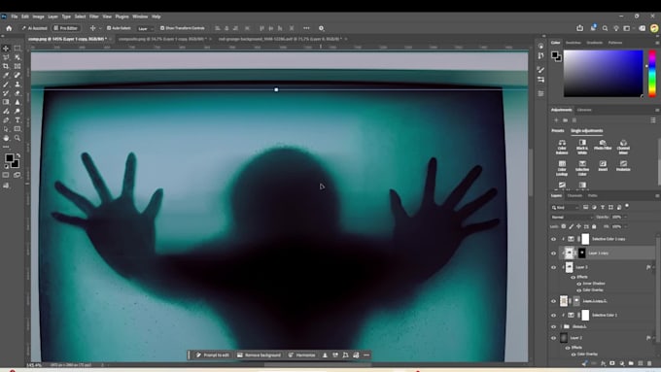Image resolution: width=661 pixels, height=372 pixels.
Task: Click the foreground color swatch in toolbox
Action: pos(10,158)
